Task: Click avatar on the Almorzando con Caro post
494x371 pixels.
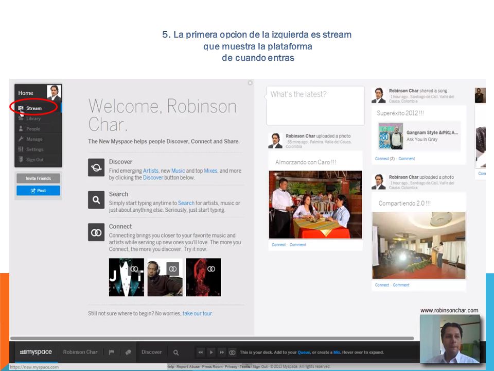Action: pyautogui.click(x=275, y=141)
